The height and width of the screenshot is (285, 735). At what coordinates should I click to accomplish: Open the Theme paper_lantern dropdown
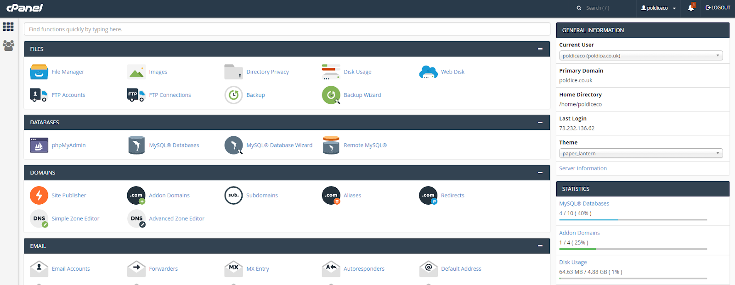tap(641, 153)
